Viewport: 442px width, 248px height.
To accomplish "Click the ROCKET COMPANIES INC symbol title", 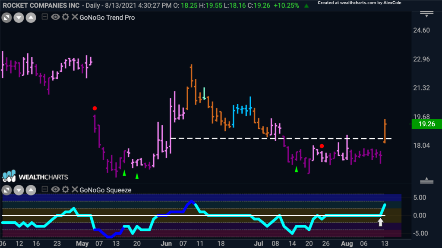I will click(x=41, y=6).
